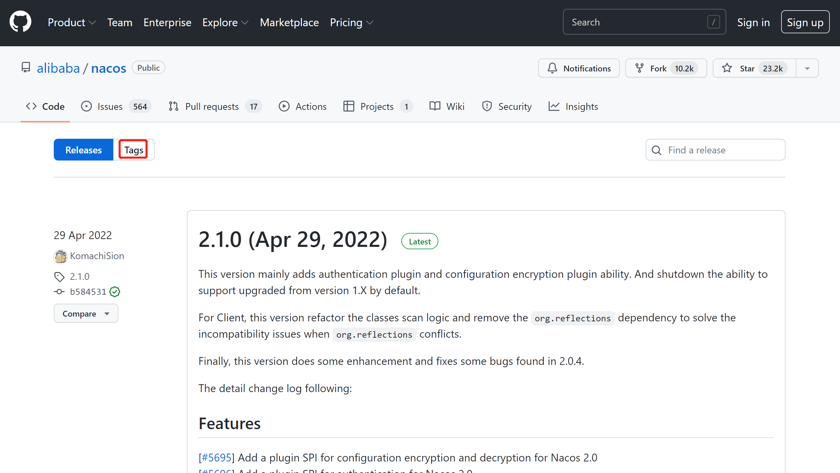This screenshot has height=473, width=840.
Task: Click the 564 issues counter
Action: [x=140, y=106]
